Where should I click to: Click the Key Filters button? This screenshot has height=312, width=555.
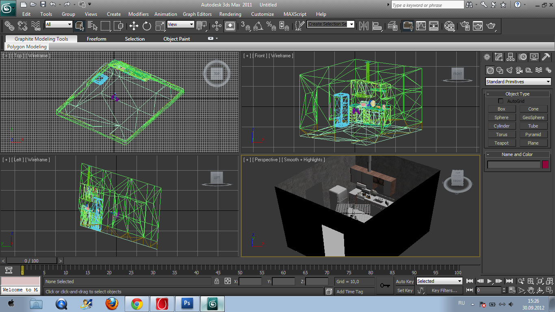click(444, 290)
